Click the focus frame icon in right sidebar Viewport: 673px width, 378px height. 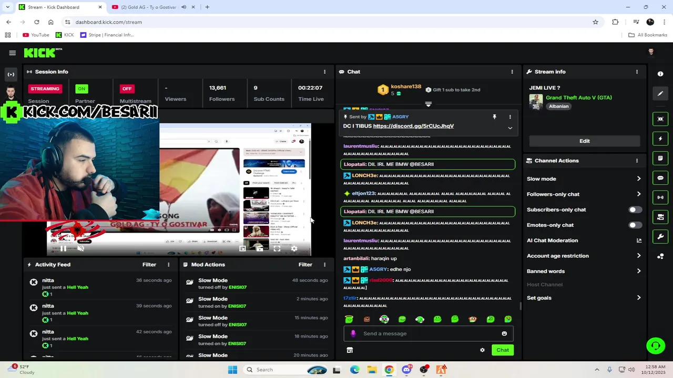click(x=660, y=119)
